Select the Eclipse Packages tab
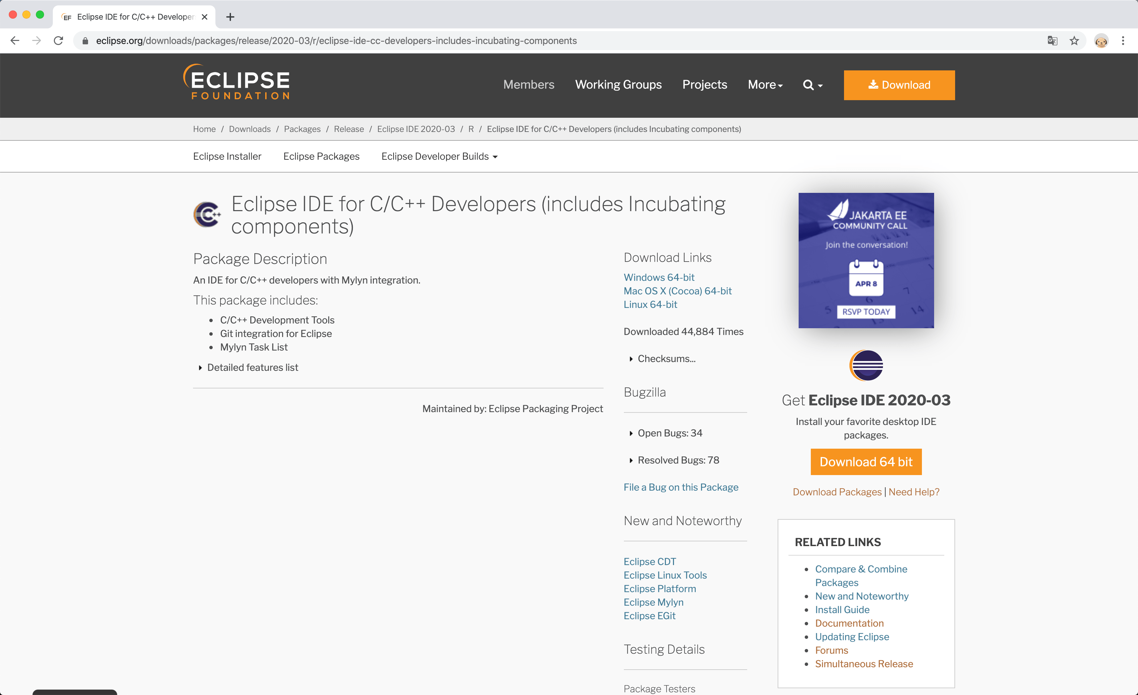The height and width of the screenshot is (695, 1138). pyautogui.click(x=321, y=156)
